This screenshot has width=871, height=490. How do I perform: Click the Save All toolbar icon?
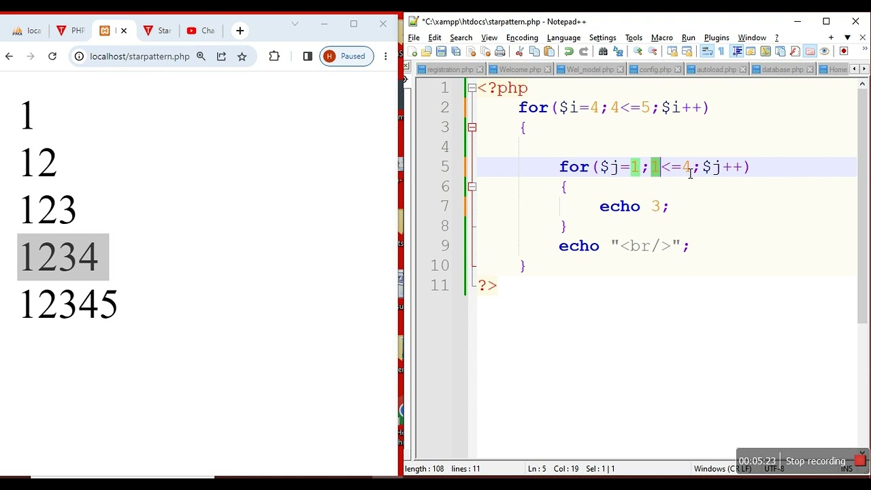pyautogui.click(x=455, y=51)
